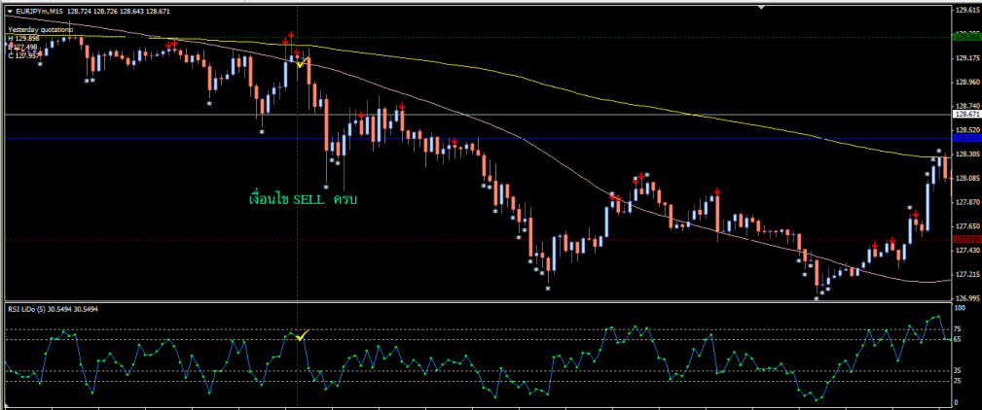Click the green price tag near 129.368
Image resolution: width=982 pixels, height=410 pixels.
tap(965, 37)
